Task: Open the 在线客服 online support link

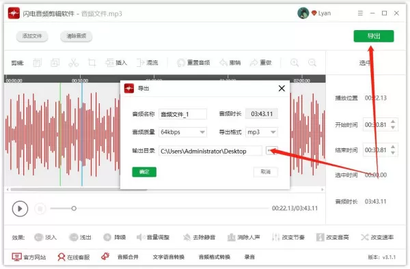Action: pyautogui.click(x=74, y=257)
